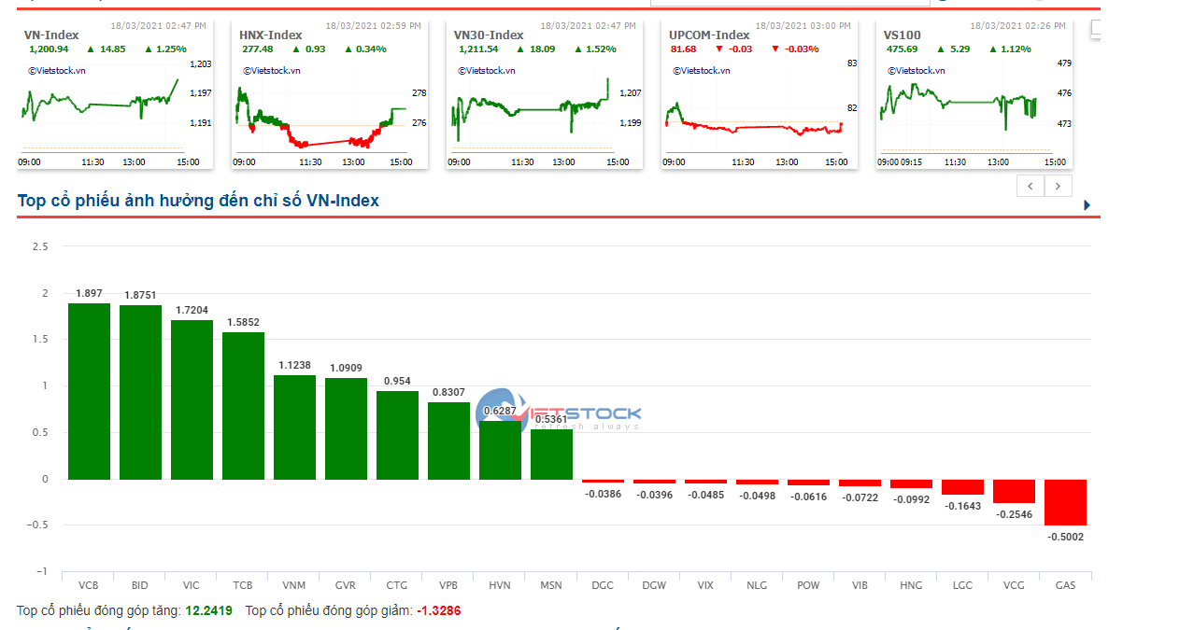Open the HNX-Index title link
The height and width of the screenshot is (630, 1194).
pos(271,35)
